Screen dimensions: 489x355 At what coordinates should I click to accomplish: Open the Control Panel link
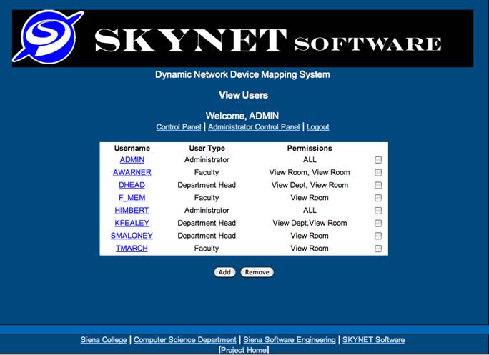[179, 127]
